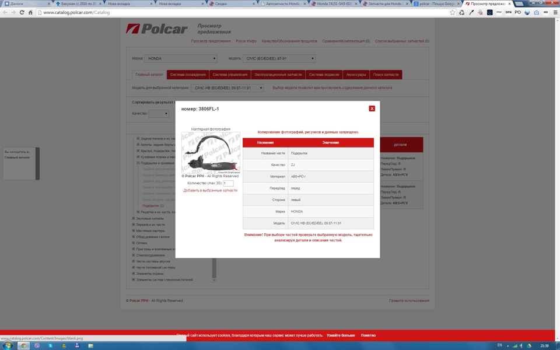Open Viber from the taskbar

click(x=37, y=346)
